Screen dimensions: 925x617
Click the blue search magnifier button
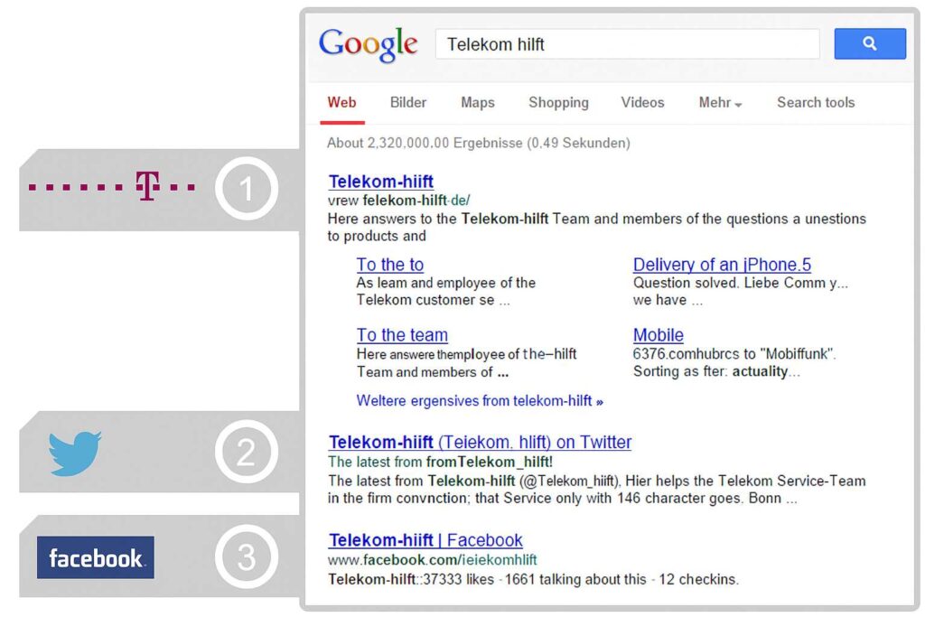click(870, 43)
